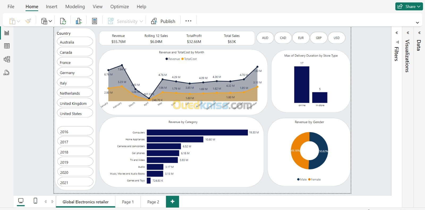This screenshot has width=425, height=210.
Task: Click the Female legend color dot
Action: pos(309,179)
